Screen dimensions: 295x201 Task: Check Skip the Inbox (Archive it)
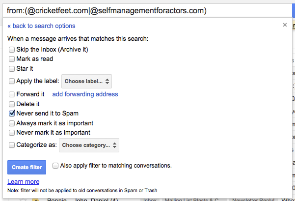tap(12, 50)
